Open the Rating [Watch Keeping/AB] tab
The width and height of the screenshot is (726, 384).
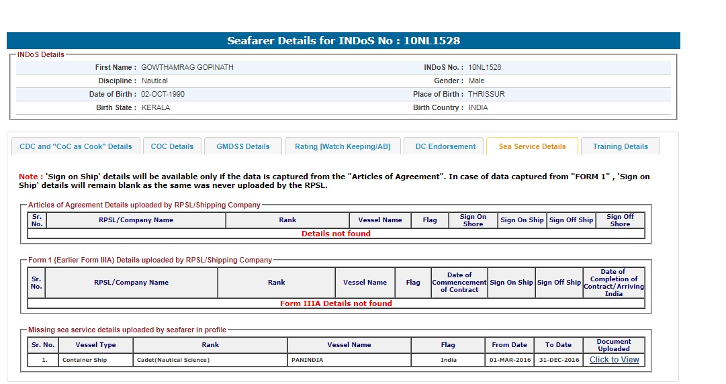343,146
